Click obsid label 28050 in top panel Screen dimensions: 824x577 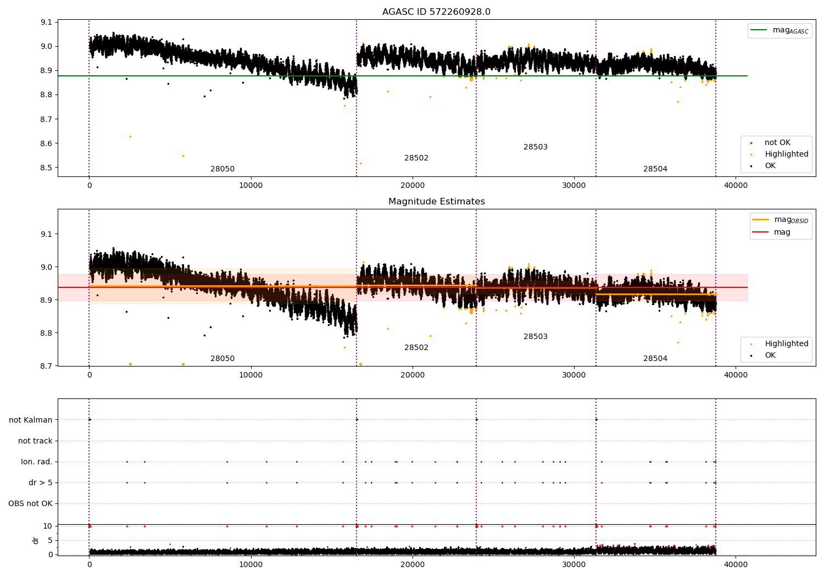222,169
